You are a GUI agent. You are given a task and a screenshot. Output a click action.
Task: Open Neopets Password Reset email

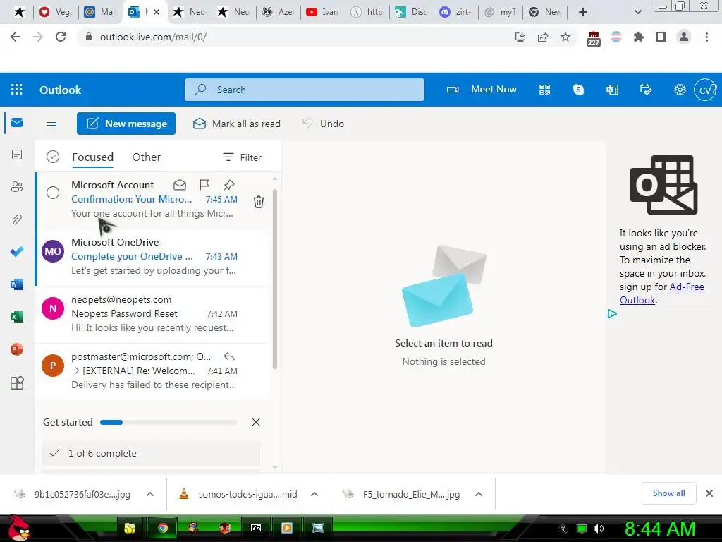point(152,314)
